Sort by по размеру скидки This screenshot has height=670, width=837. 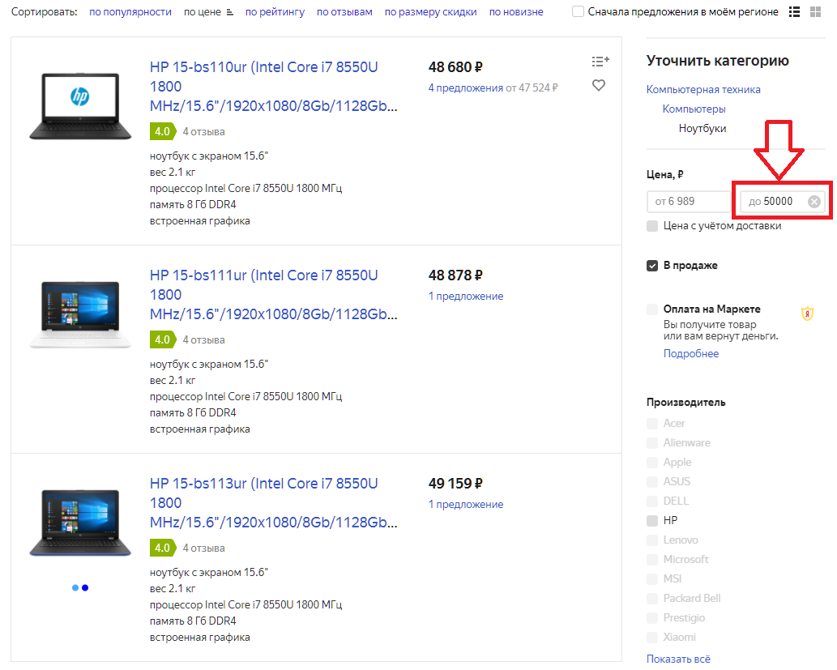coord(431,11)
